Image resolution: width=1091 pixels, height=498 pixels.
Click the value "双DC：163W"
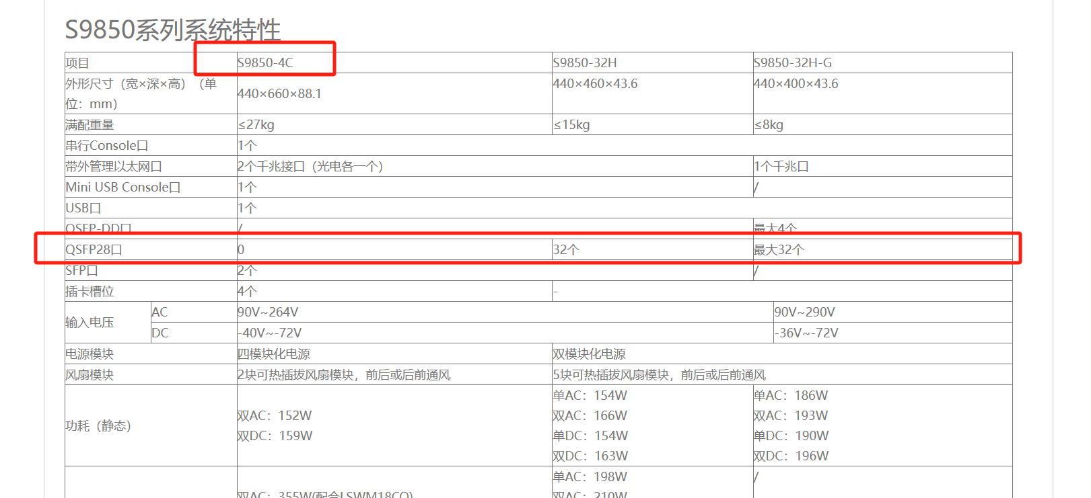[590, 456]
